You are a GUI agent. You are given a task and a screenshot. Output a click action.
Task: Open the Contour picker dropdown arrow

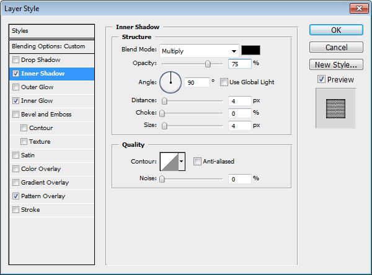(182, 162)
